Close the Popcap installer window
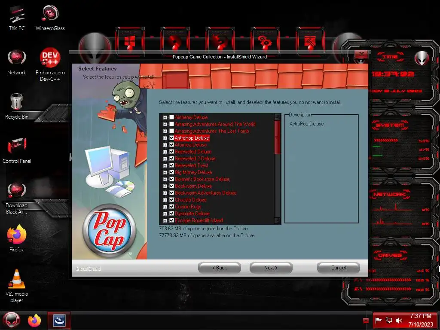 [x=361, y=54]
